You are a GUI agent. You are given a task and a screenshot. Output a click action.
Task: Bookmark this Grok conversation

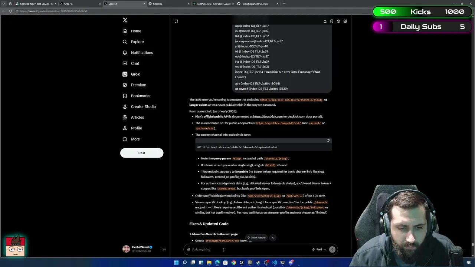[x=331, y=21]
